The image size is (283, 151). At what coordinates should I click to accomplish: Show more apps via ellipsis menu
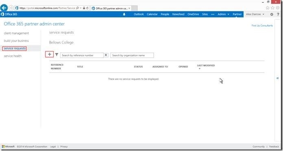click(213, 14)
